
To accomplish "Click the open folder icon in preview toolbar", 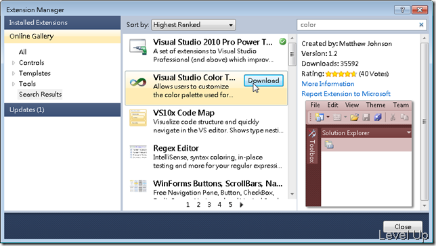I will coord(354,118).
